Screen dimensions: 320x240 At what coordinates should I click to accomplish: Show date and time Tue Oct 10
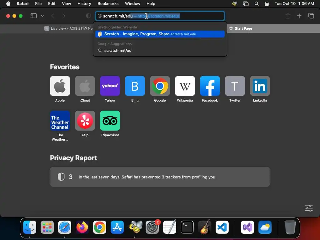click(x=294, y=4)
